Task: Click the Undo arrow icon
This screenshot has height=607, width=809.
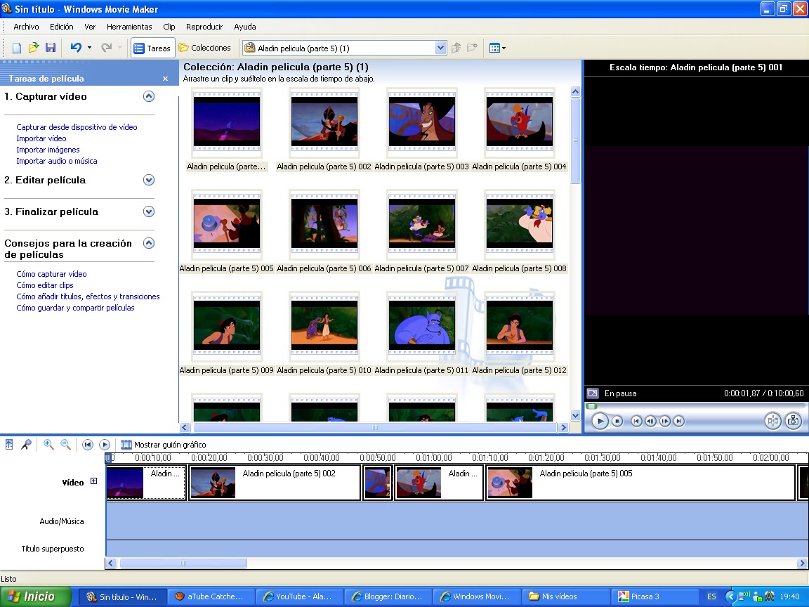Action: 76,48
